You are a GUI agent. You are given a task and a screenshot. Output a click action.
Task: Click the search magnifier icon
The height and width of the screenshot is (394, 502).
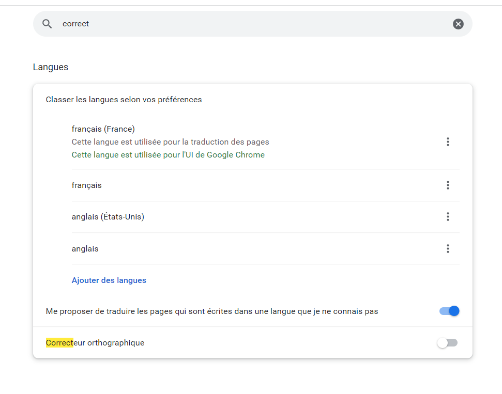click(47, 24)
